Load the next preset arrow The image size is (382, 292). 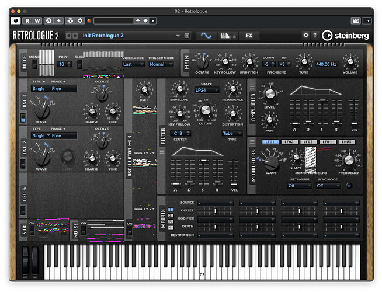(75, 36)
